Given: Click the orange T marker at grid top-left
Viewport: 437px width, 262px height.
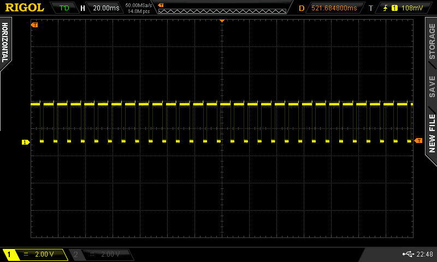Looking at the screenshot, I should pos(34,25).
